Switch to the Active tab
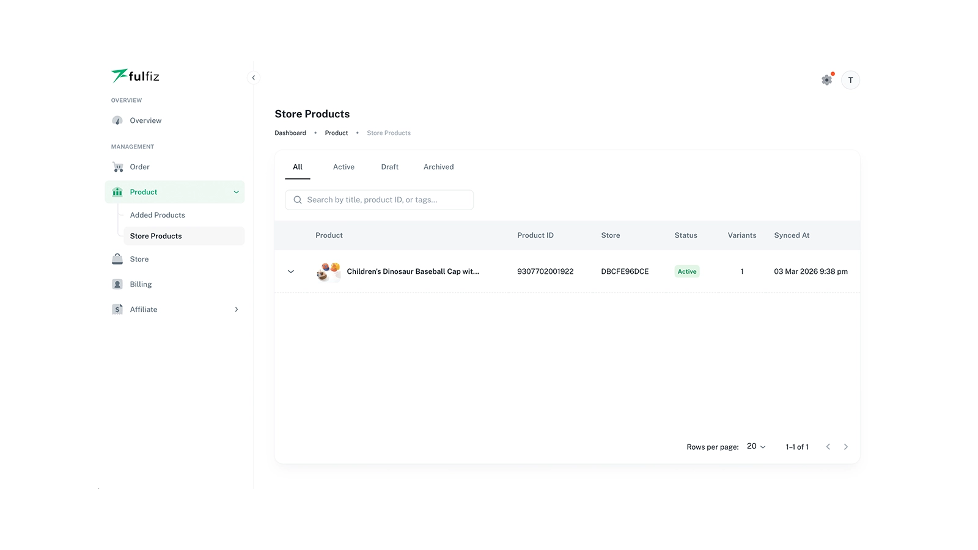978x550 pixels. tap(344, 167)
